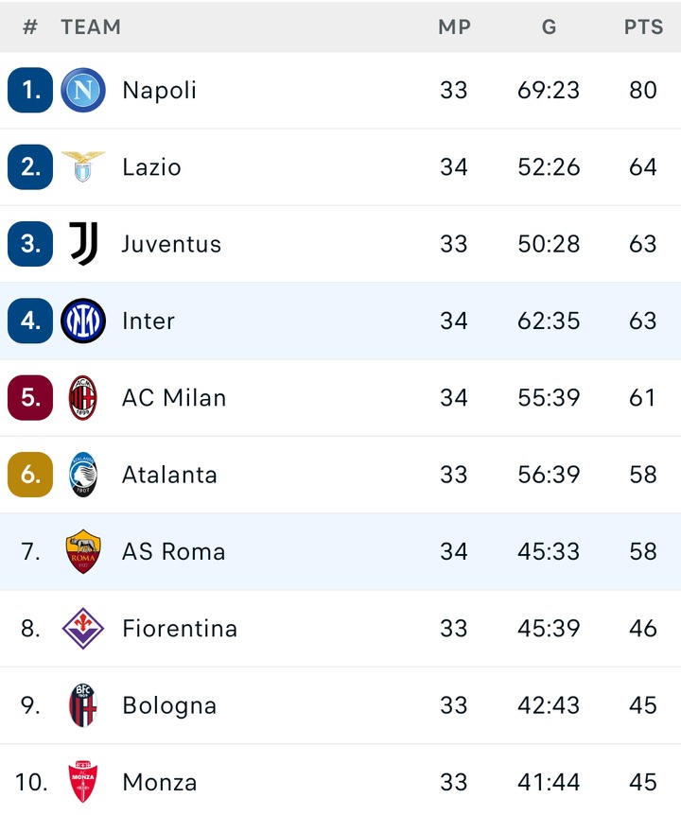Click the TEAM column header
Screen dimensions: 681x815
[91, 26]
